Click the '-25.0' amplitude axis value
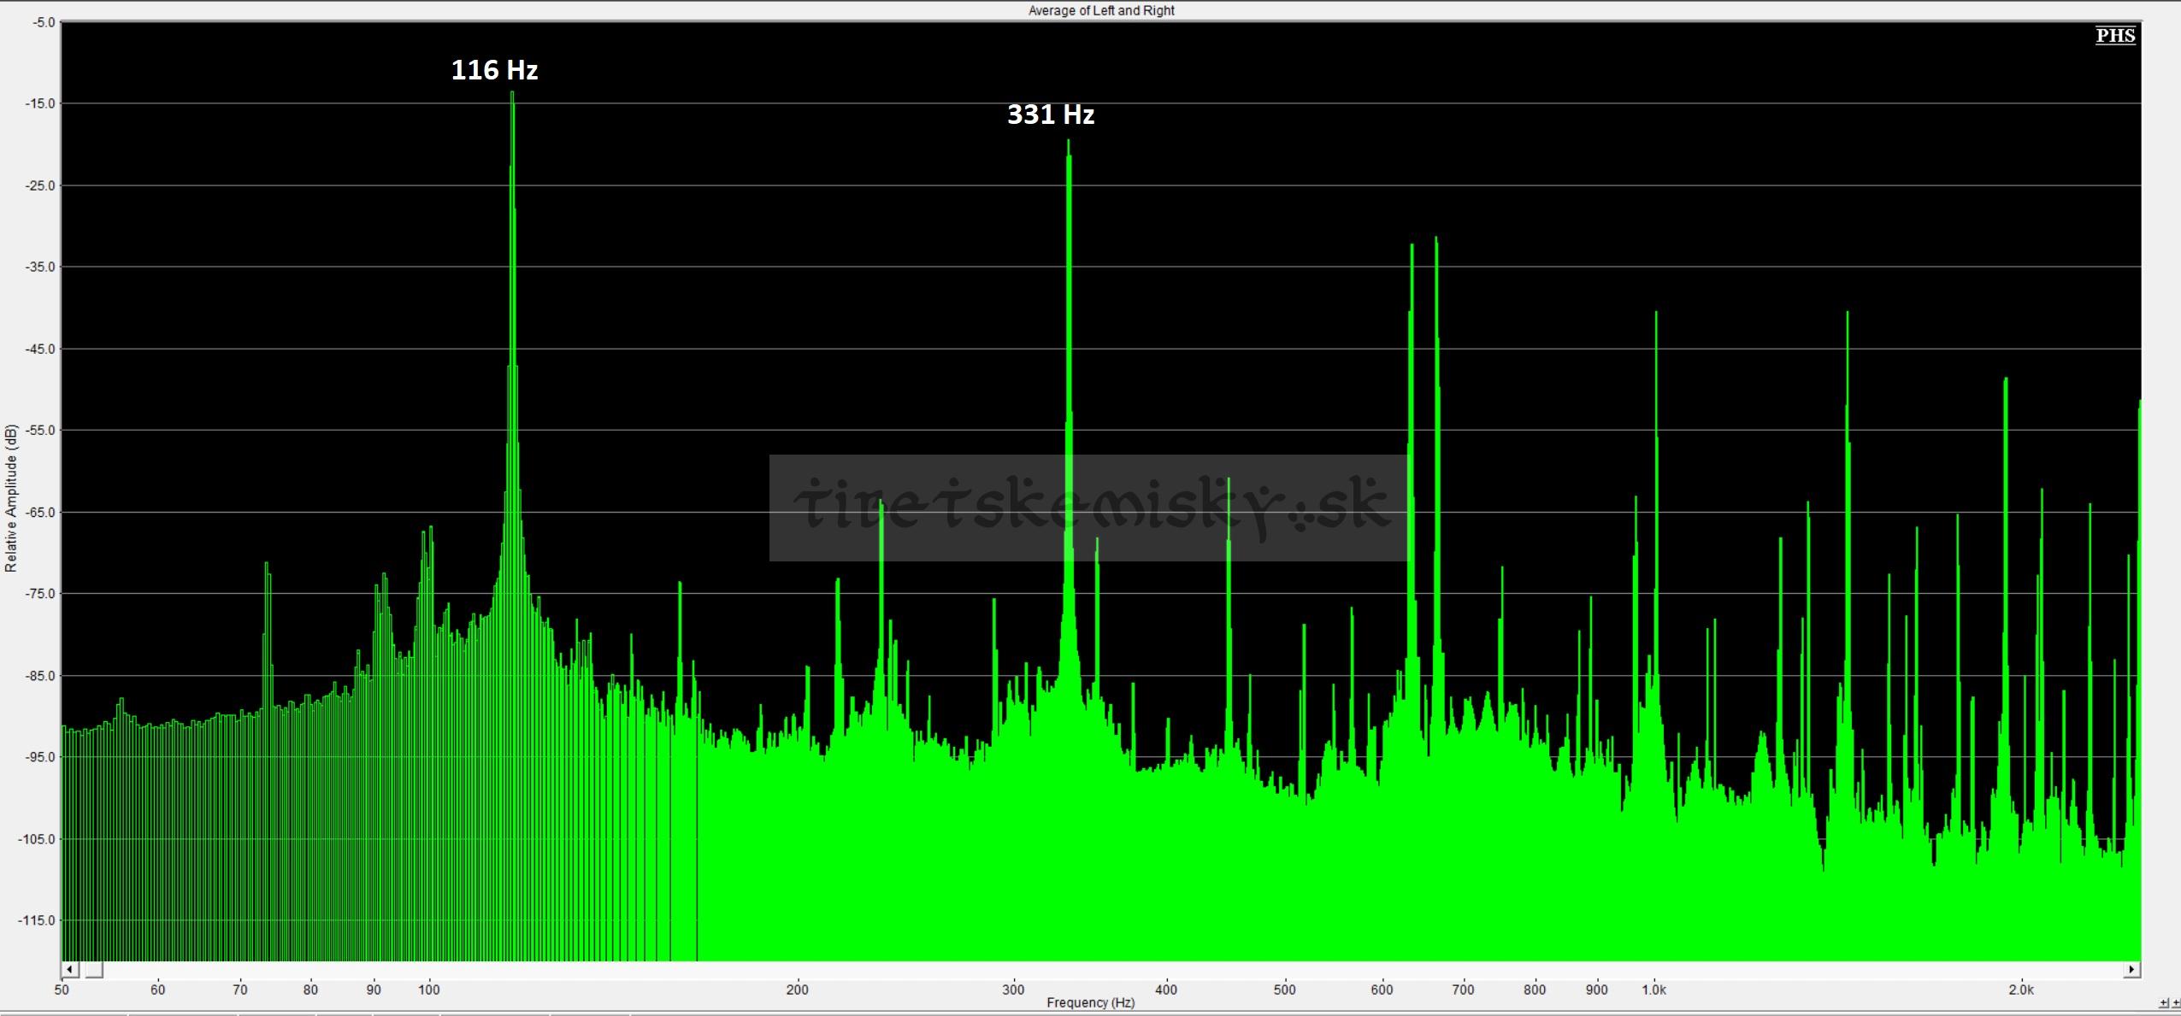2181x1016 pixels. pyautogui.click(x=41, y=185)
